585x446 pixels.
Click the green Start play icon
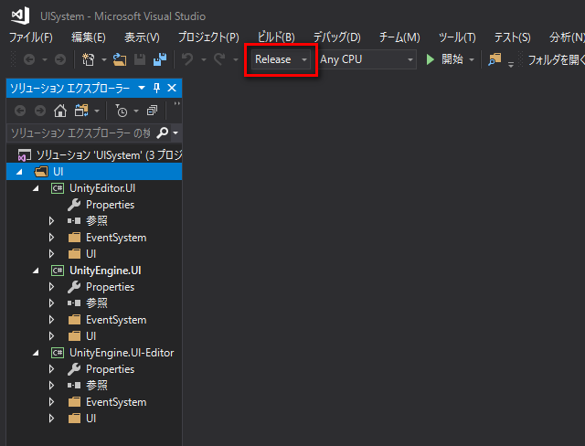(431, 59)
